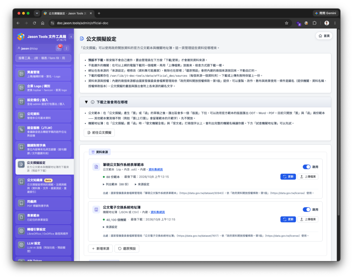Open 公文知識庫 Beta sidebar item

43,186
